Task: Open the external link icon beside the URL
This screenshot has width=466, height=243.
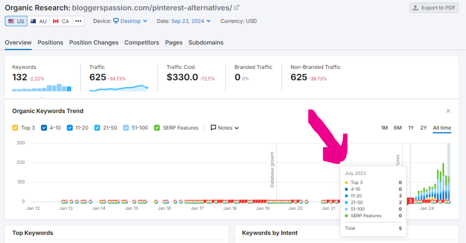Action: coord(237,7)
